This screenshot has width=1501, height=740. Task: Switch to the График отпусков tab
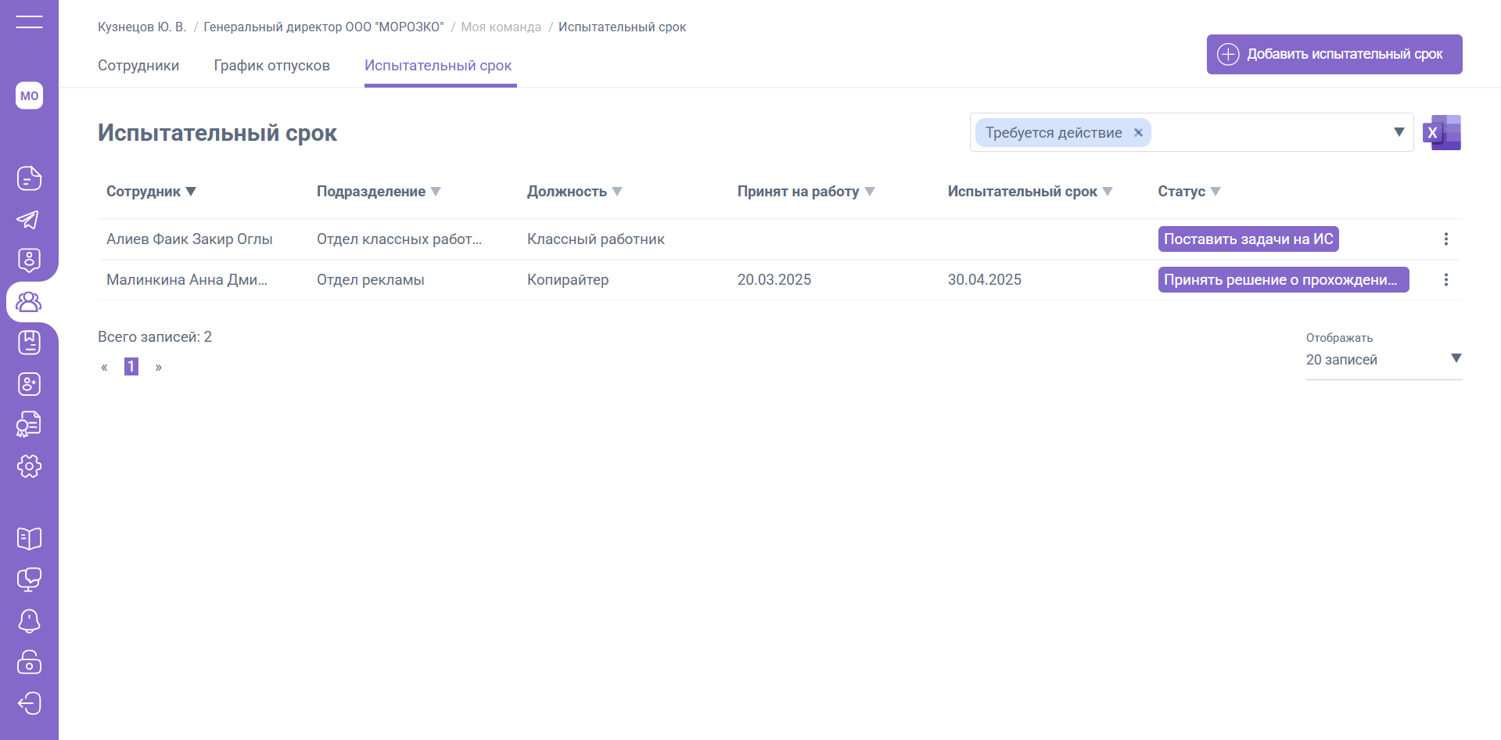[x=271, y=66]
